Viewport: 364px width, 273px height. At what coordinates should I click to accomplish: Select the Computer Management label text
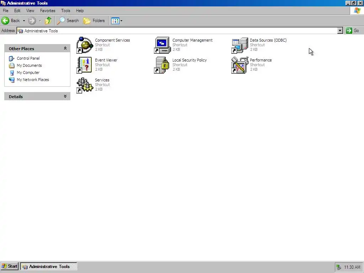click(192, 40)
